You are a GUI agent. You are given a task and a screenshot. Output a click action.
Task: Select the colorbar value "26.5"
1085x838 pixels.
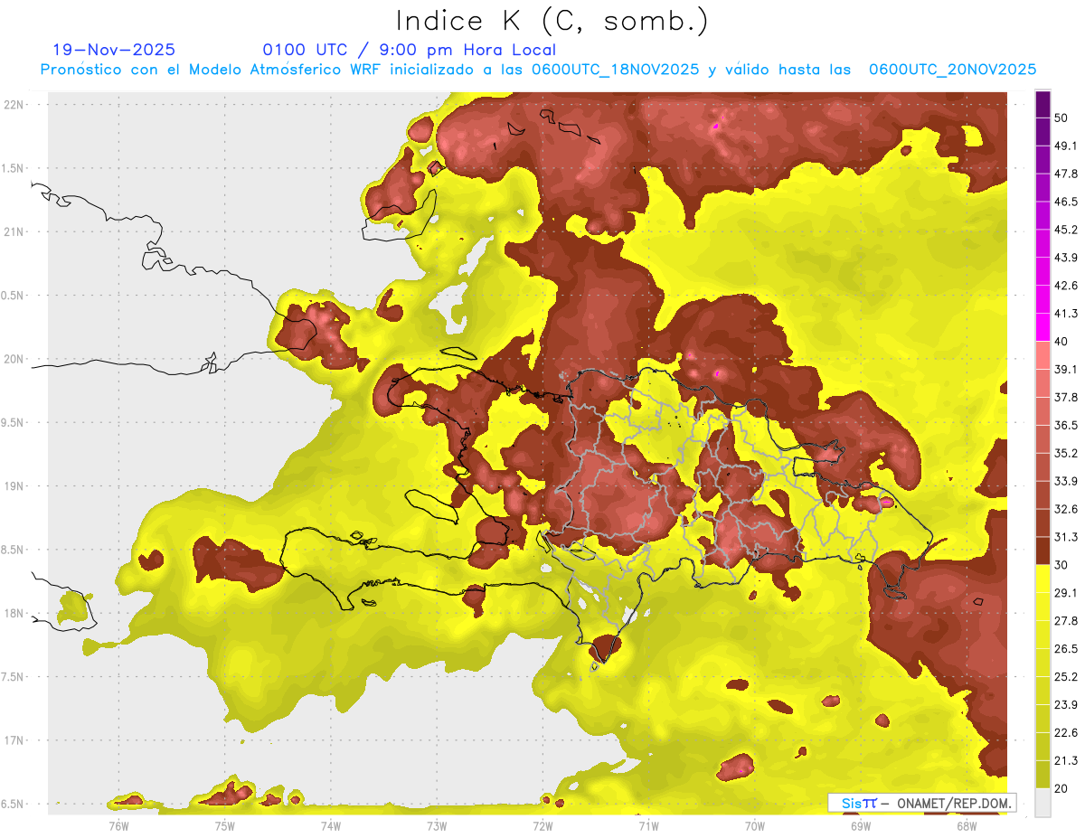point(1066,649)
